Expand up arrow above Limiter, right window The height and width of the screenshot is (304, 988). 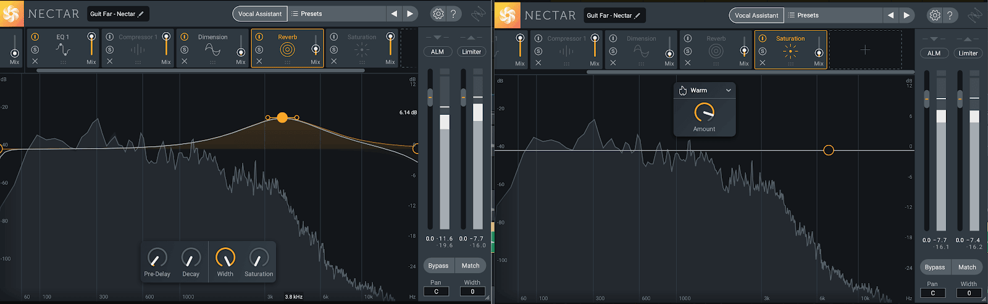pos(968,39)
